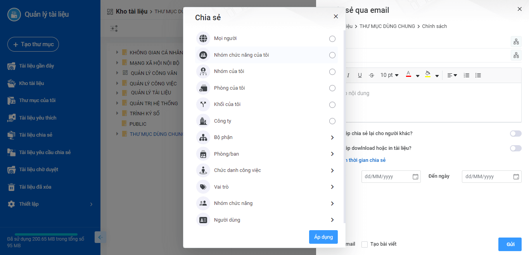Select the Công ty radio option
The width and height of the screenshot is (529, 255).
coord(332,121)
